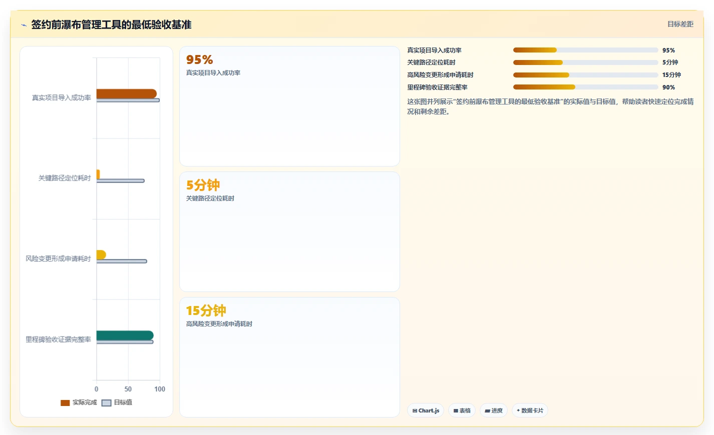Click the 关键路径定位耗时 chart axis label
Viewport: 714px width, 435px height.
tap(65, 178)
